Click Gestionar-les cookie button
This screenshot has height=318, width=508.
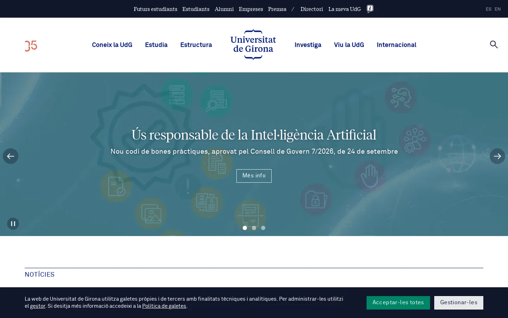pyautogui.click(x=459, y=303)
